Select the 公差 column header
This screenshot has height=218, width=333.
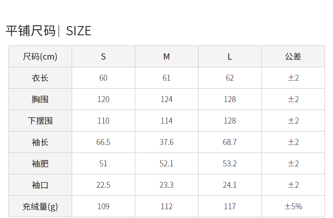pyautogui.click(x=293, y=57)
